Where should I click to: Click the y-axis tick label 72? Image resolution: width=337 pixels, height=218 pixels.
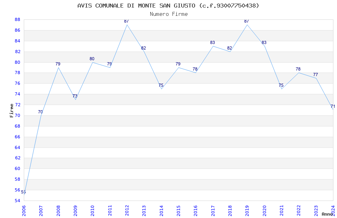tap(17, 105)
